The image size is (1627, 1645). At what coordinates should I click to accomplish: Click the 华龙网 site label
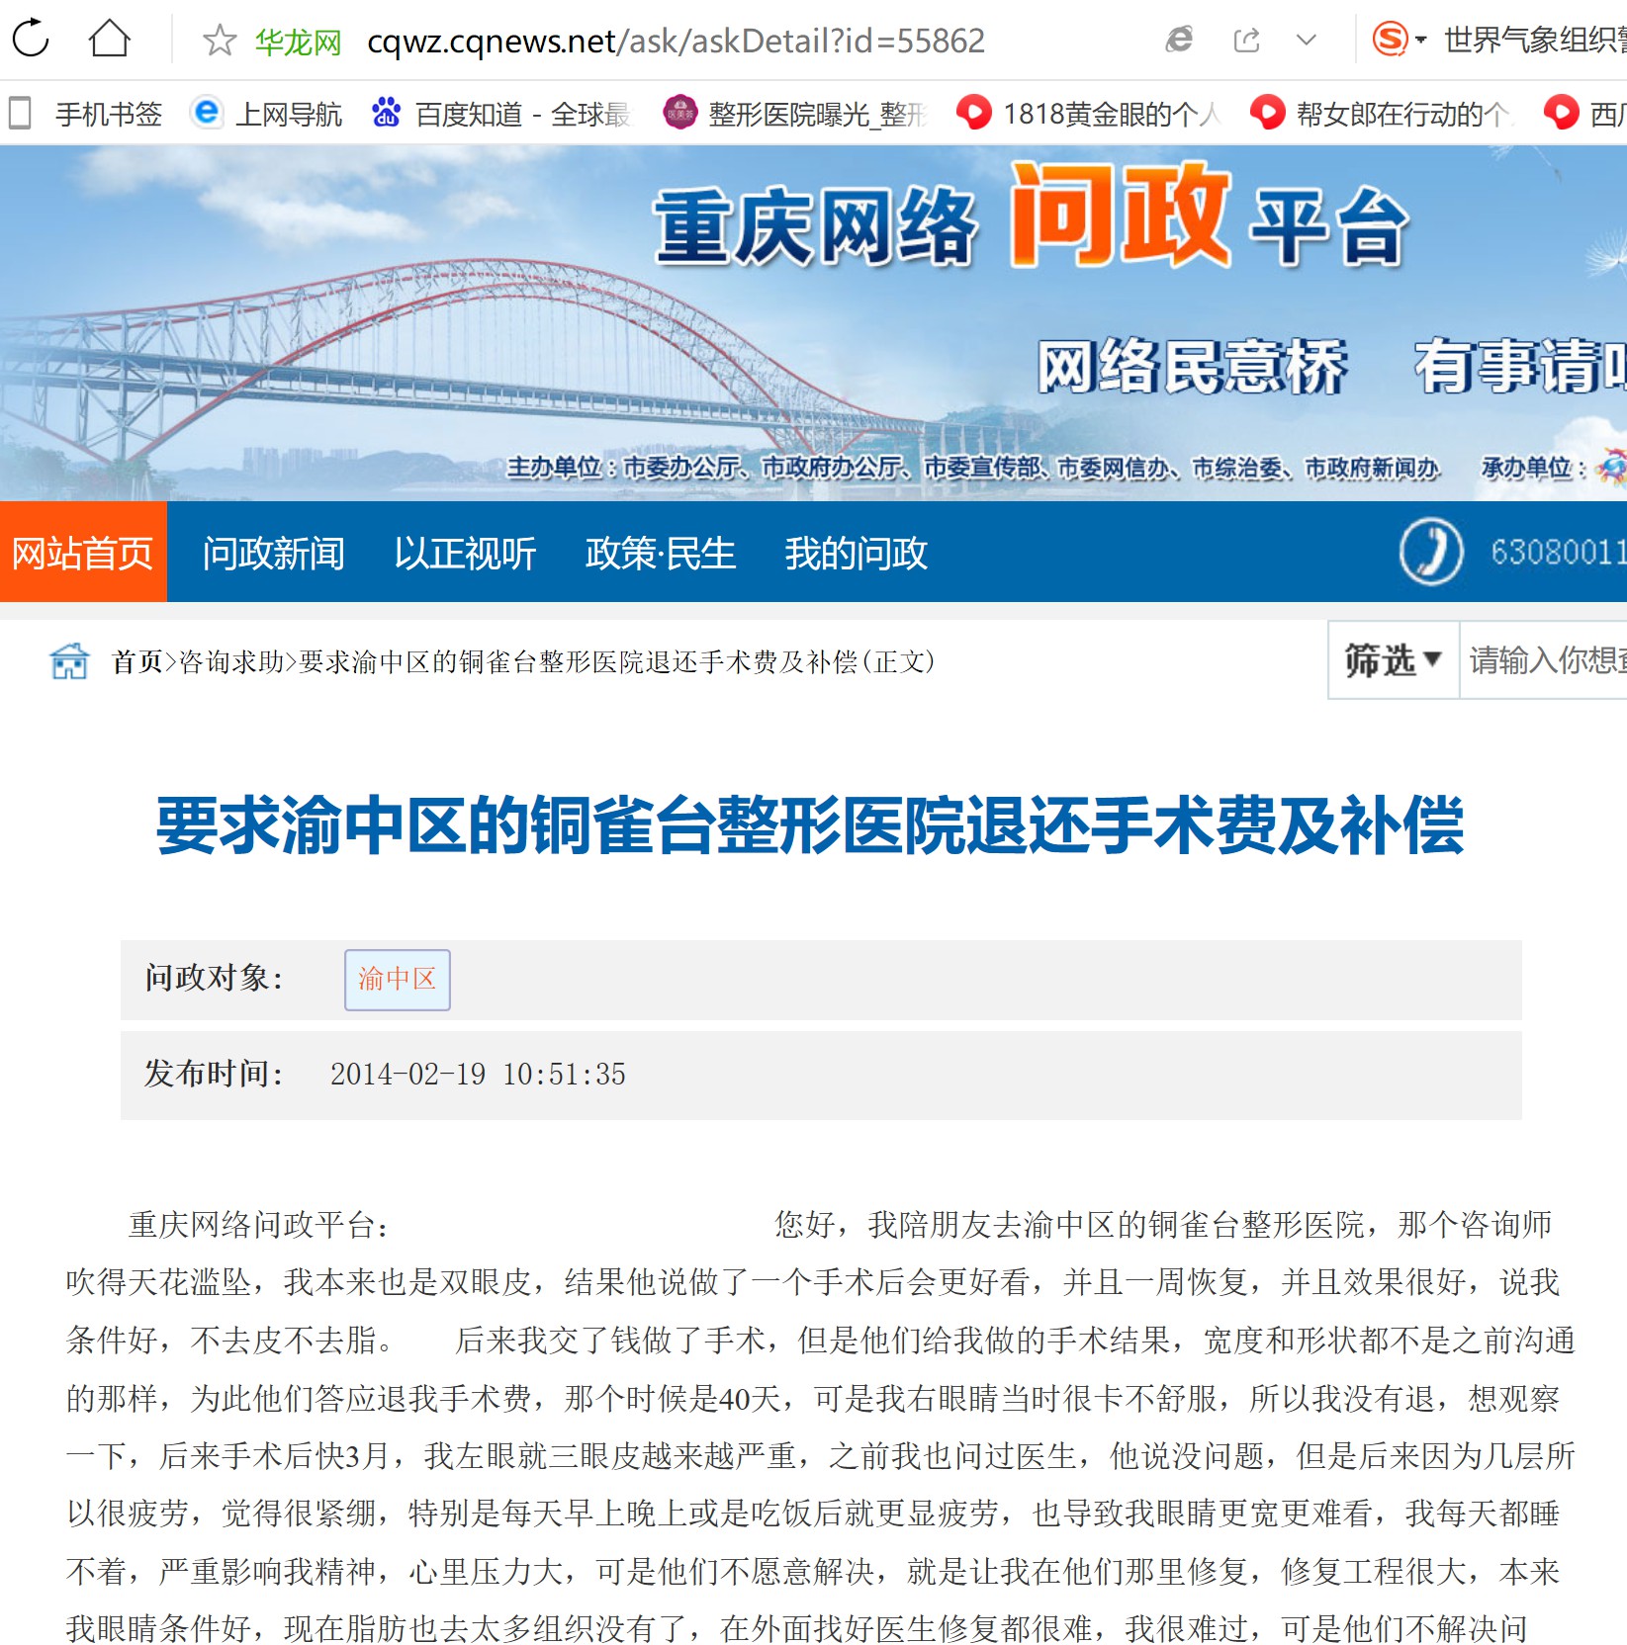coord(298,42)
